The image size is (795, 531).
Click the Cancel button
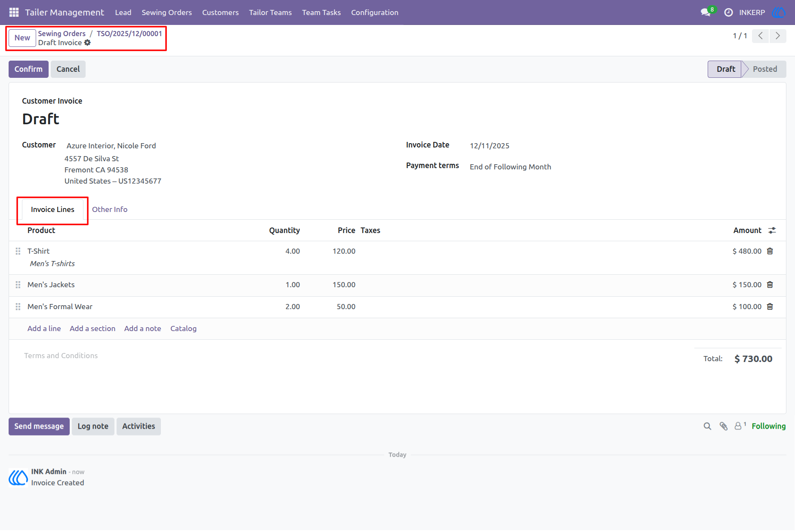coord(68,69)
